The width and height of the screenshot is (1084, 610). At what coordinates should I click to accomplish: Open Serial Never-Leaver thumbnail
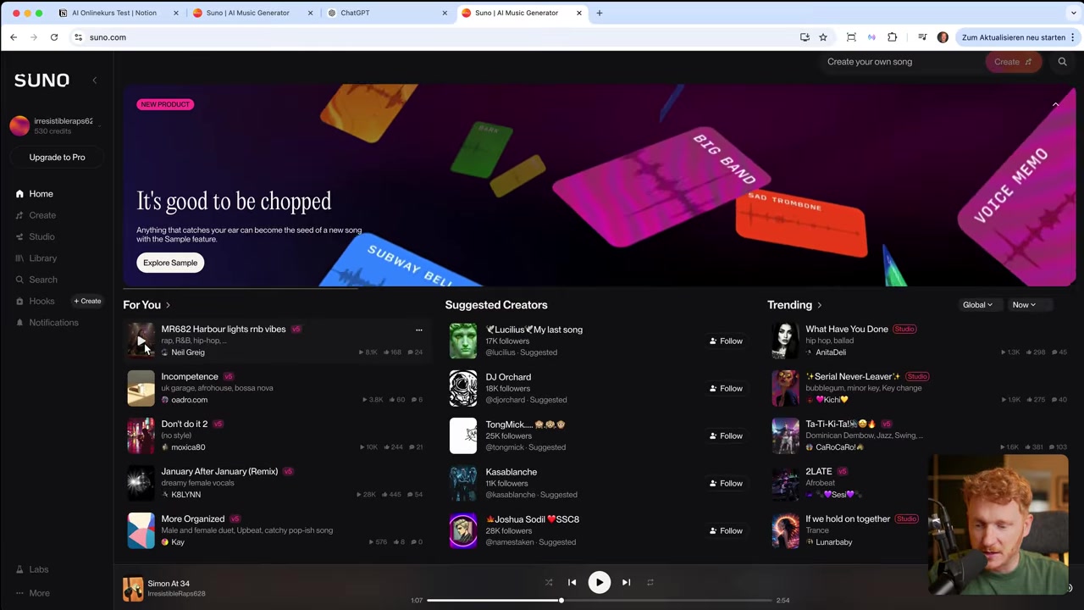click(x=785, y=388)
